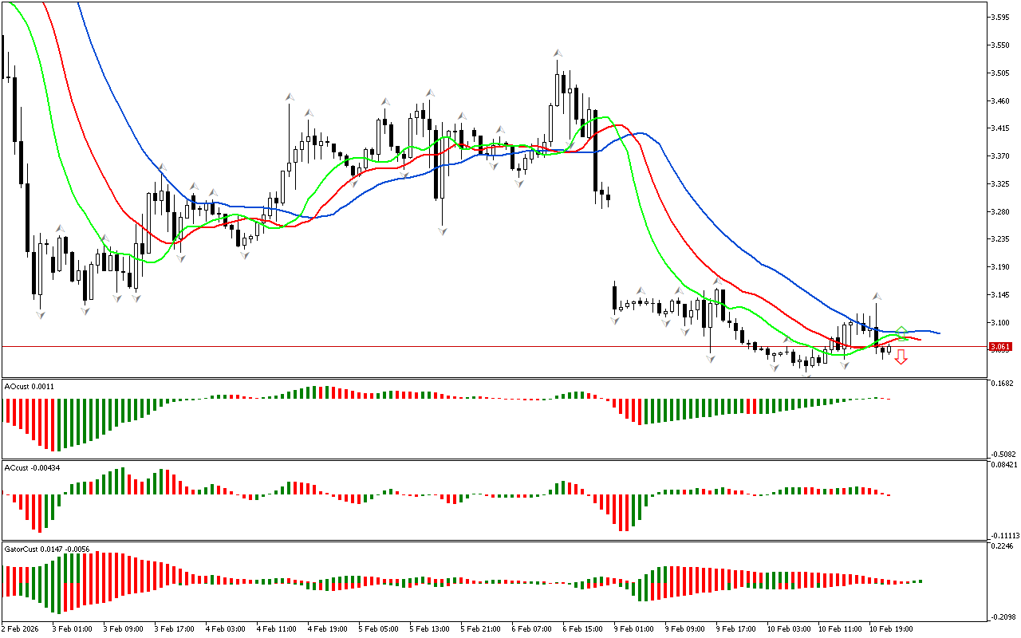Click the red down arrow sell signal
The height and width of the screenshot is (638, 1021).
(x=901, y=358)
